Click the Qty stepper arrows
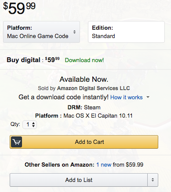This screenshot has width=171, height=192. click(x=33, y=125)
